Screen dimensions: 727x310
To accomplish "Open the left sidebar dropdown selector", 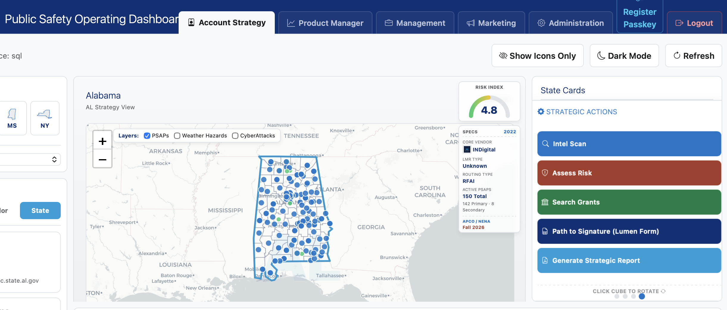I will pos(30,159).
